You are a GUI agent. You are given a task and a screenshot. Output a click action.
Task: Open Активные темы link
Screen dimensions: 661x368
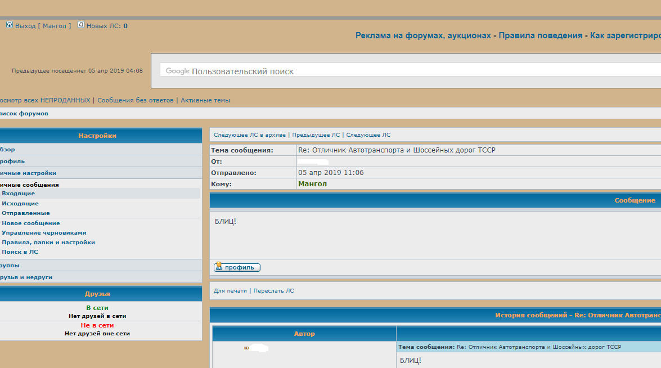(x=205, y=100)
